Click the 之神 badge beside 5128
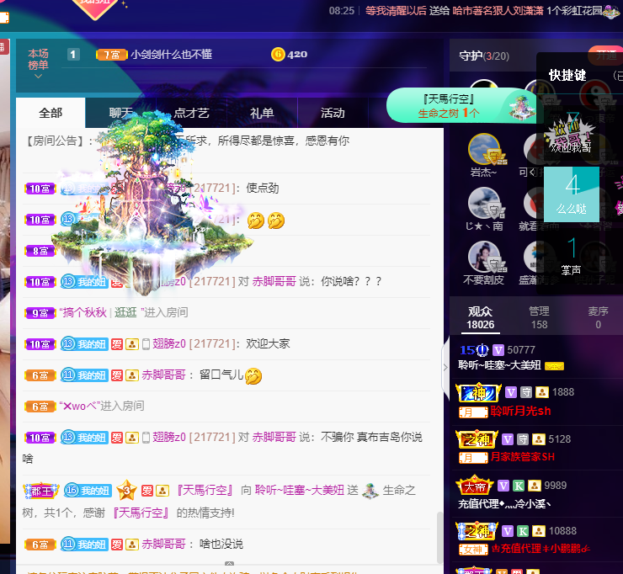Image resolution: width=623 pixels, height=574 pixels. 477,439
